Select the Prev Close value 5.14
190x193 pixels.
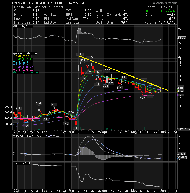point(36,22)
